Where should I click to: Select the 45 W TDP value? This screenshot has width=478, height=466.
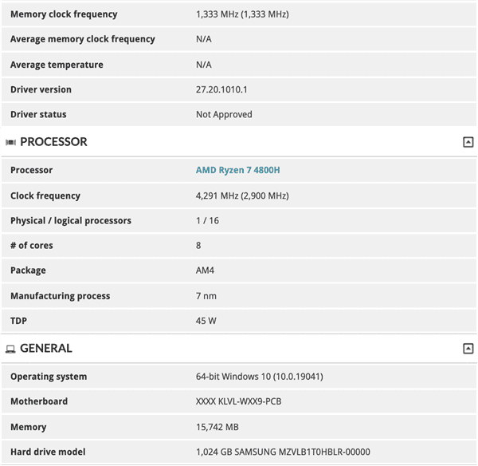point(206,321)
